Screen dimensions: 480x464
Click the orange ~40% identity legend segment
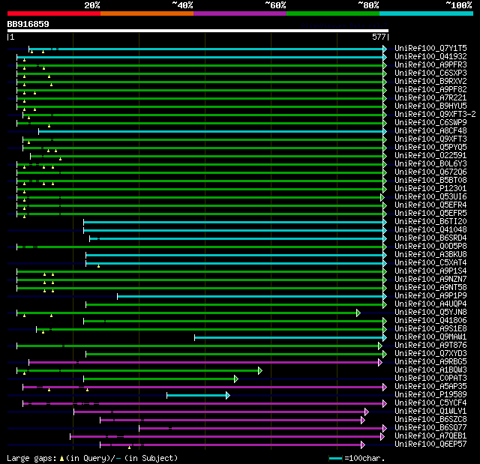[x=147, y=13]
